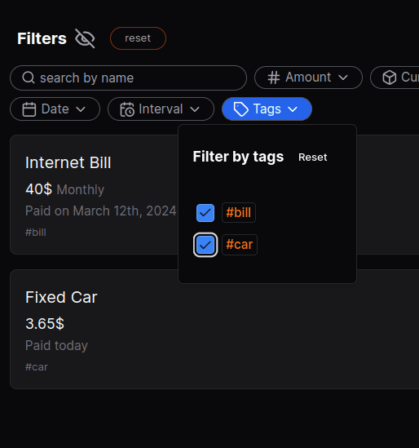Expand the Amount dropdown chevron
Screen dimensions: 419x448
coord(343,78)
